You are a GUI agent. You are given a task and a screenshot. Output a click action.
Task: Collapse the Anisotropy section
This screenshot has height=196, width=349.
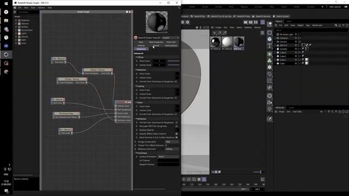point(136,153)
